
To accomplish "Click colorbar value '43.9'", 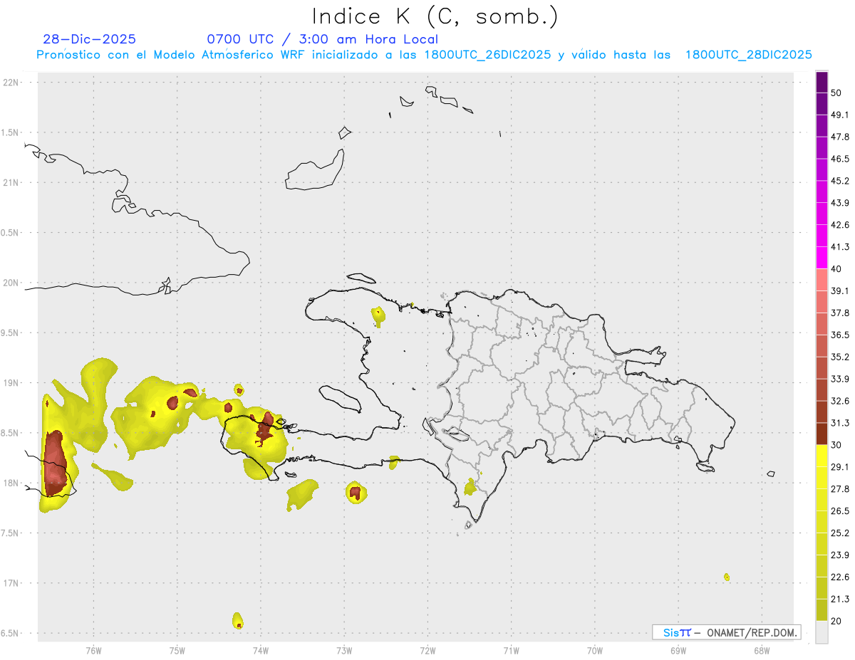I will pos(840,203).
